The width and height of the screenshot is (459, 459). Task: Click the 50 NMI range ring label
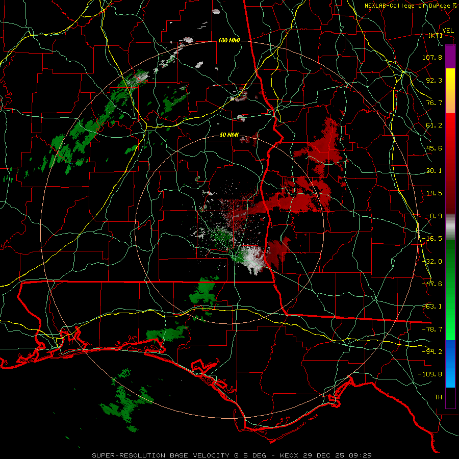tap(229, 135)
